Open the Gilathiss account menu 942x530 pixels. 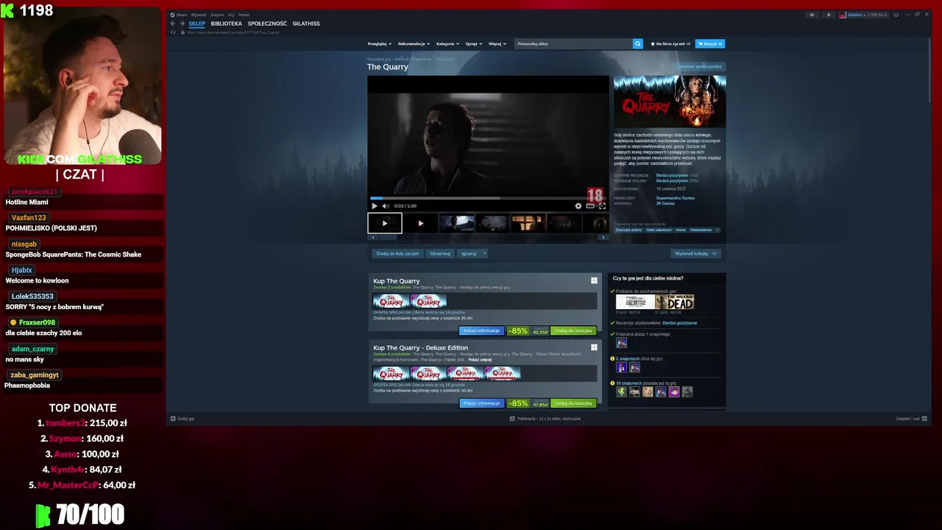pyautogui.click(x=863, y=15)
